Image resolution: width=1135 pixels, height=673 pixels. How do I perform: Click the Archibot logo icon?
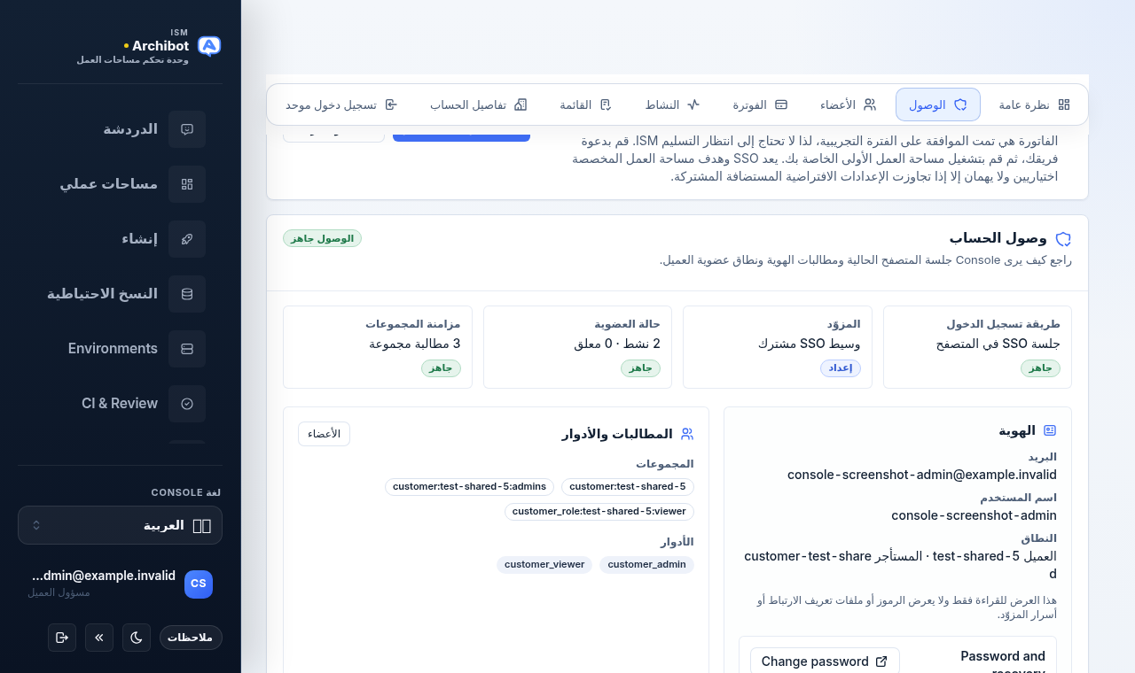pos(209,46)
